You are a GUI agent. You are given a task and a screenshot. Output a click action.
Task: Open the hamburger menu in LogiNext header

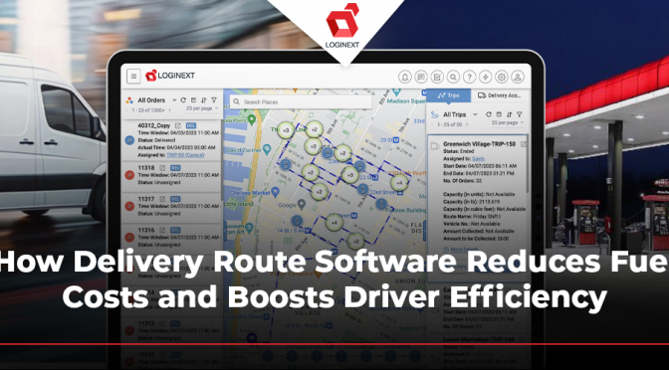[x=133, y=77]
